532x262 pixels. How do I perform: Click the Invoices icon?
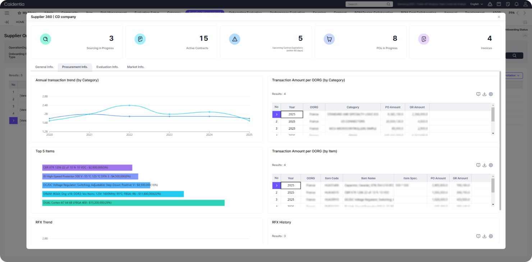pos(424,39)
